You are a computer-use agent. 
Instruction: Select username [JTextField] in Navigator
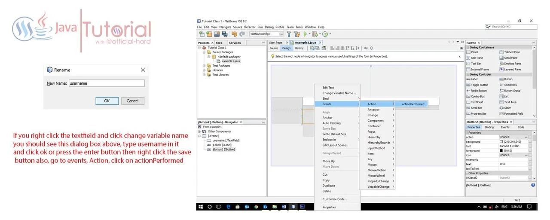(x=223, y=140)
